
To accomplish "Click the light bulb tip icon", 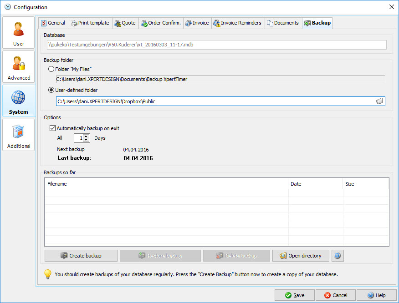I will 48,274.
